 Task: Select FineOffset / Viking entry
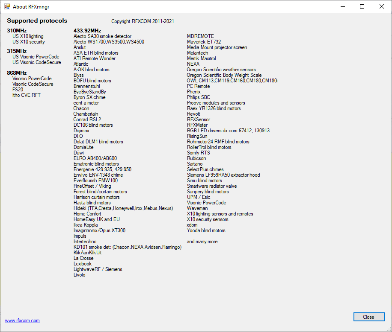click(x=92, y=186)
